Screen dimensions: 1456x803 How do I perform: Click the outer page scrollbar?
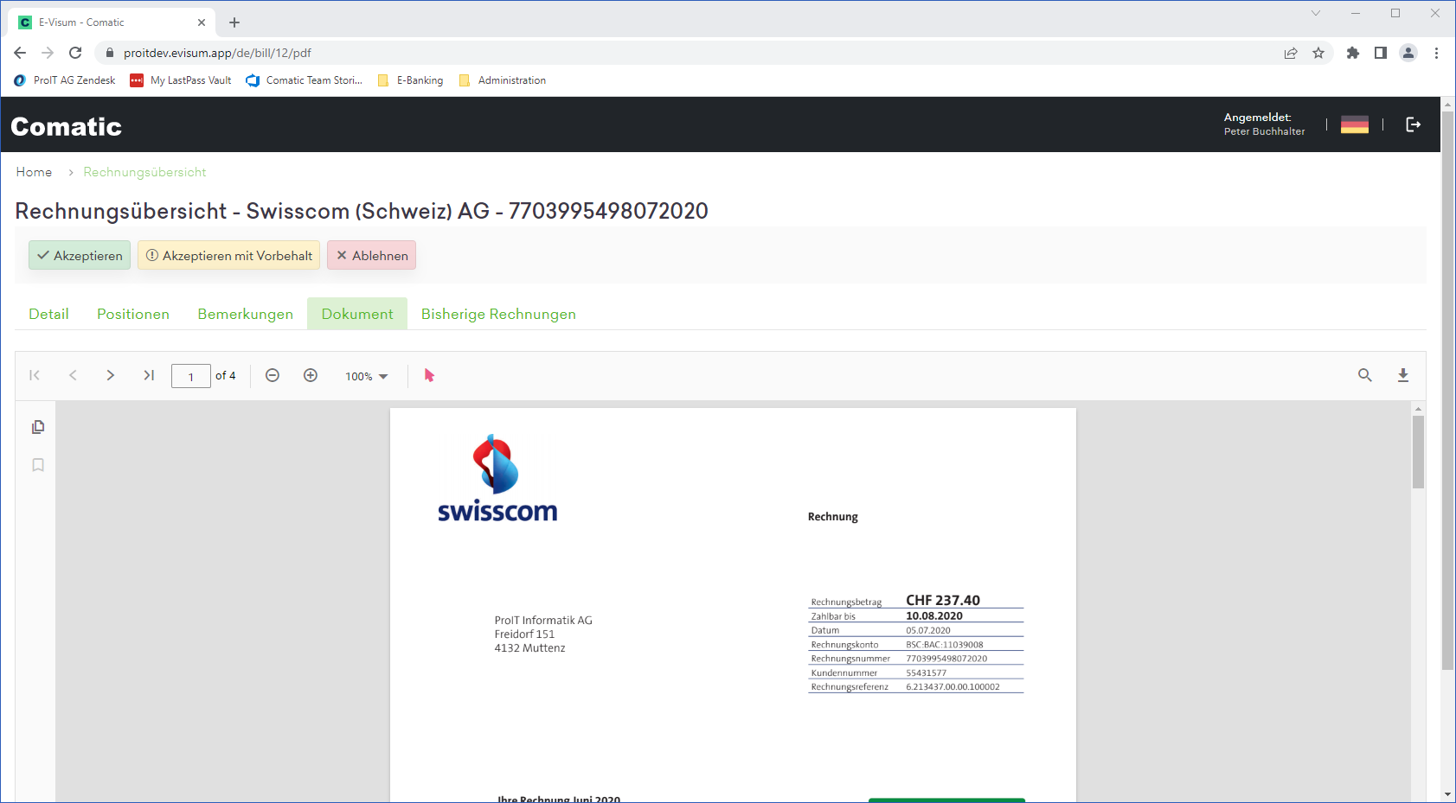point(1448,389)
